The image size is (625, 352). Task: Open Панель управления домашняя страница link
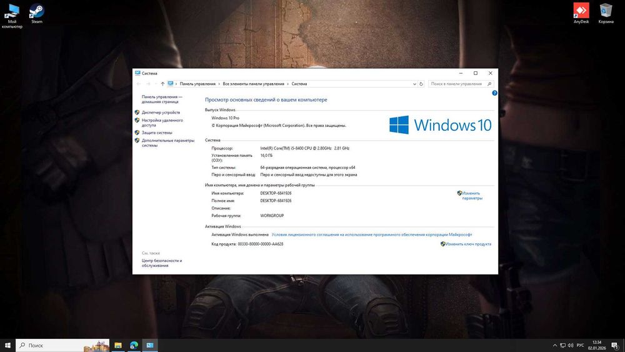[x=162, y=99]
